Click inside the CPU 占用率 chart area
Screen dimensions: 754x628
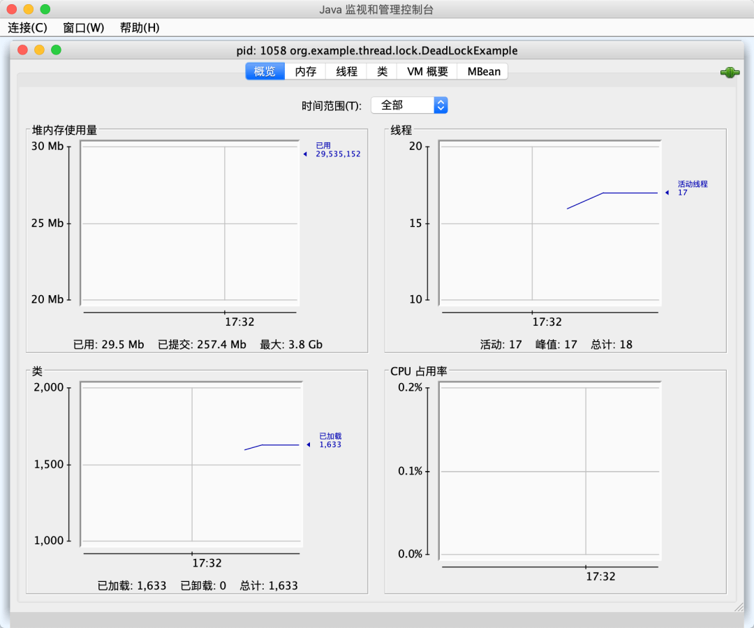pyautogui.click(x=550, y=471)
